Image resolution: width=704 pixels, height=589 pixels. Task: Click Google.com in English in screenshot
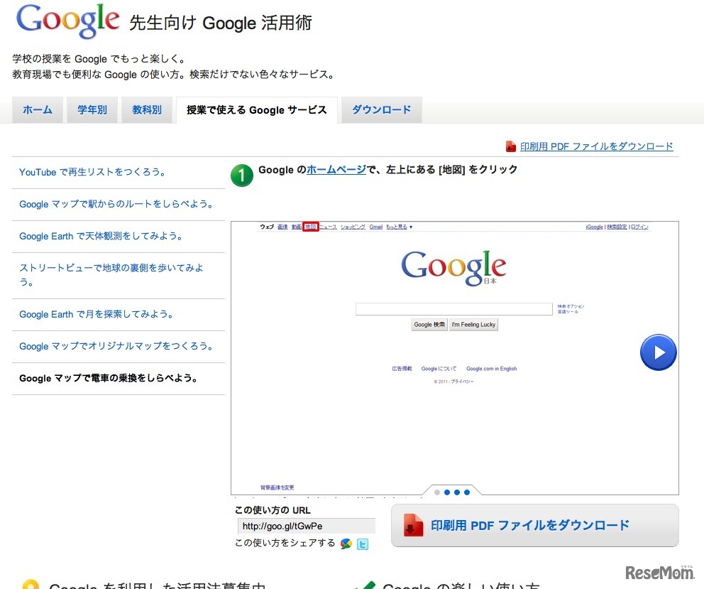491,369
